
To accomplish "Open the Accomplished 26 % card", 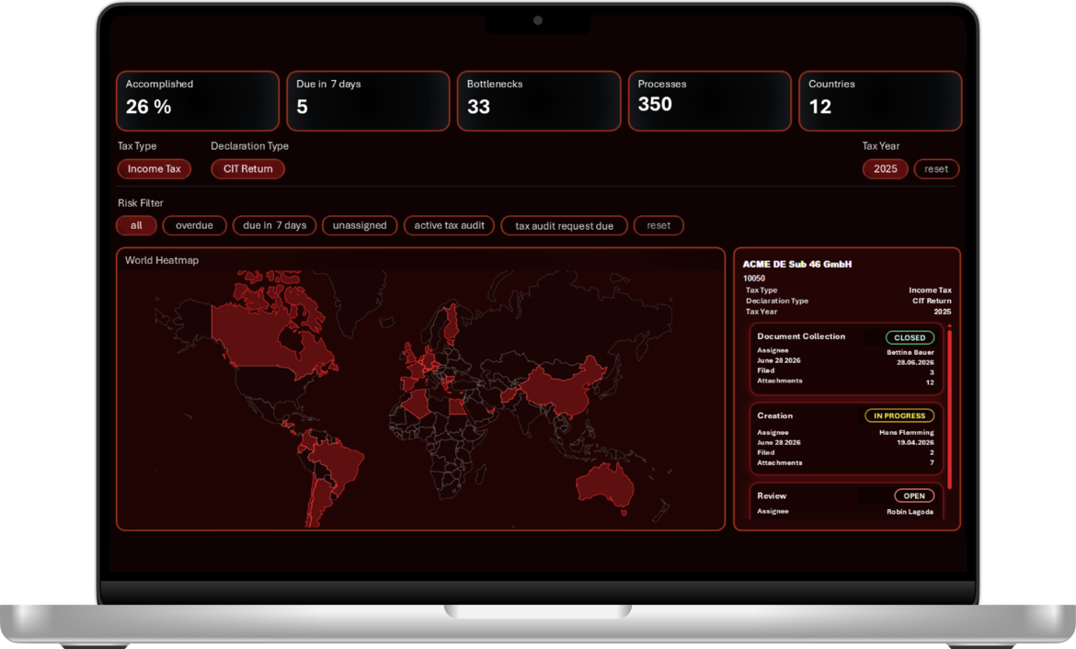I will [197, 100].
